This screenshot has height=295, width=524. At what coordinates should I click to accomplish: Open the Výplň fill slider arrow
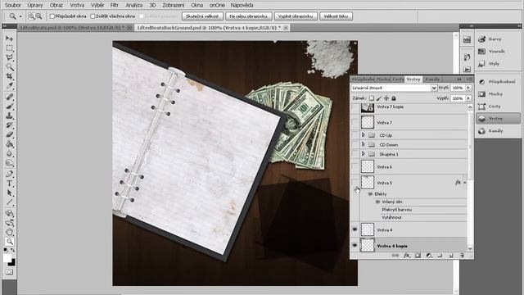(x=468, y=98)
